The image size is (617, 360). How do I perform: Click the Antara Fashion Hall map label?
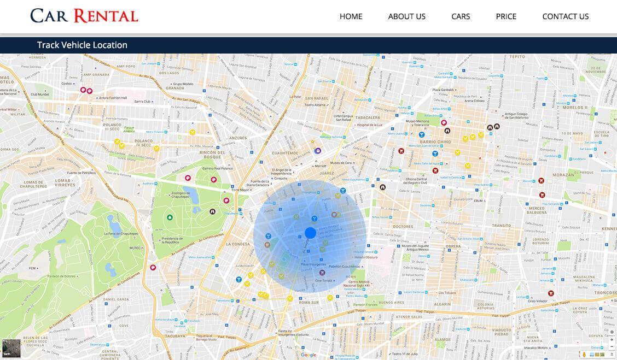coord(112,98)
